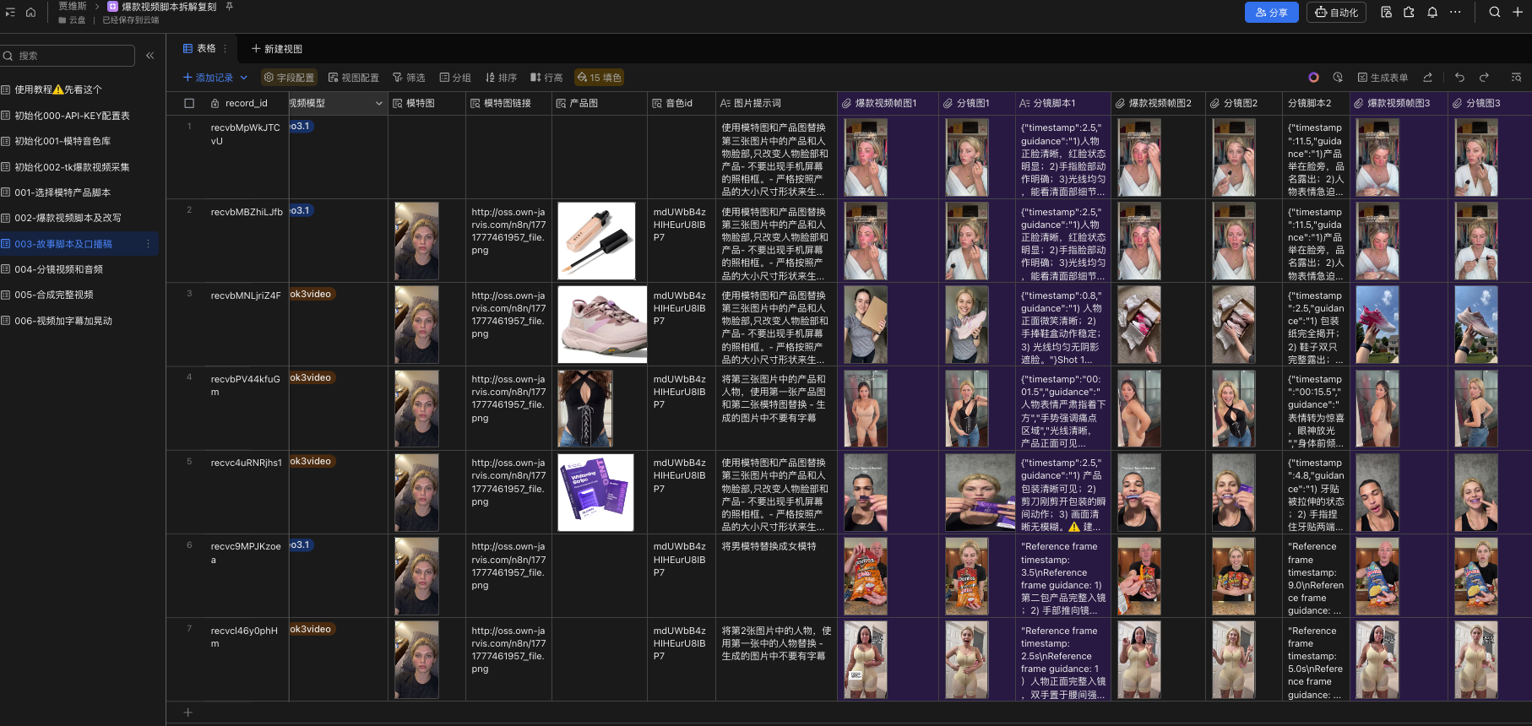The width and height of the screenshot is (1532, 726).
Task: Toggle the select-all checkbox in header row
Action: pos(189,103)
